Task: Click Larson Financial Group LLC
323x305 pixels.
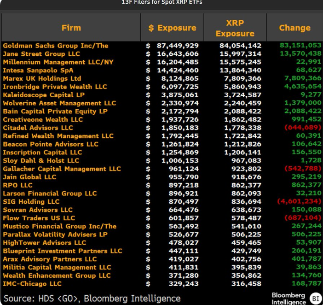Action: (x=50, y=194)
